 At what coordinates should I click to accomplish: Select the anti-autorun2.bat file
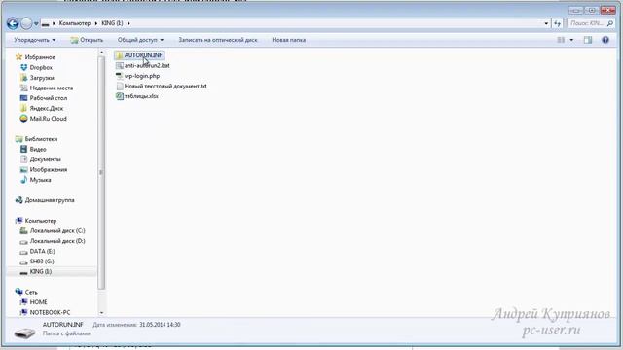click(x=147, y=65)
